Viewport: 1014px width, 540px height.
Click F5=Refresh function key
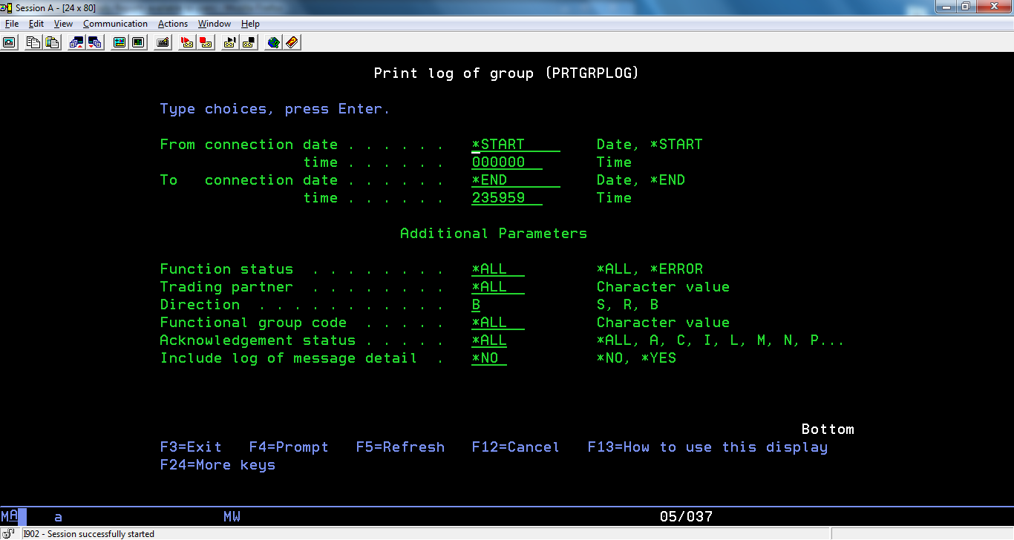pos(400,447)
